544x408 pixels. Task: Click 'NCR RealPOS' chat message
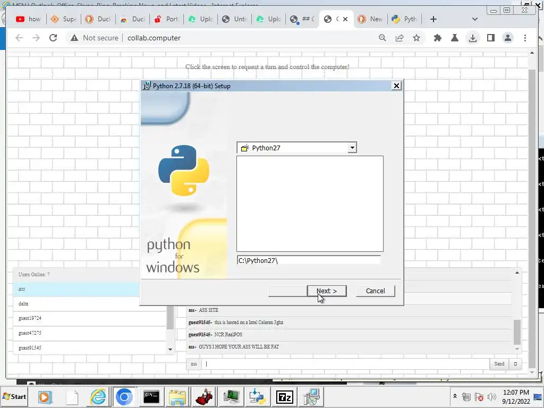click(x=228, y=335)
